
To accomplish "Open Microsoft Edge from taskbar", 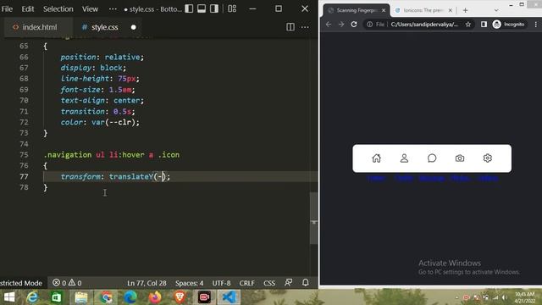I will click(x=130, y=297).
